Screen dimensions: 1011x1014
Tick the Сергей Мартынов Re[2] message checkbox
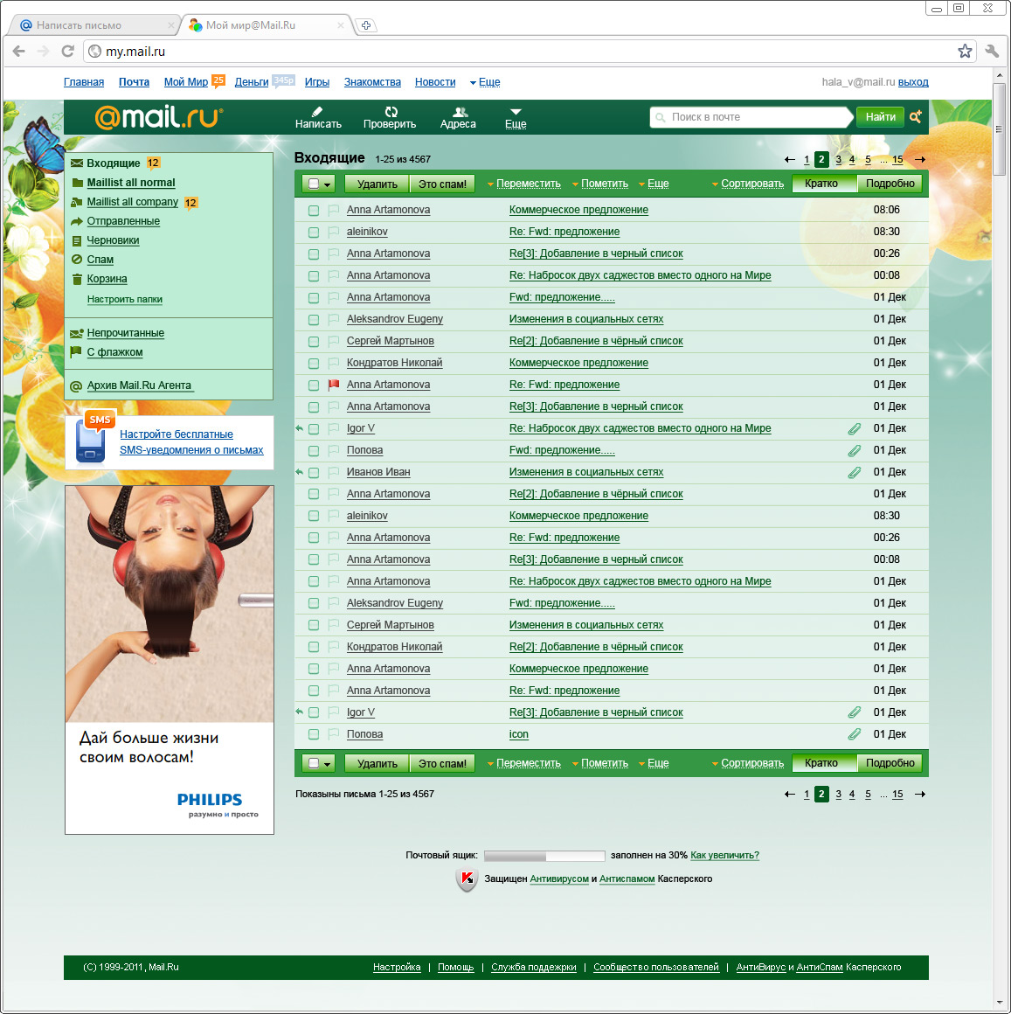314,342
